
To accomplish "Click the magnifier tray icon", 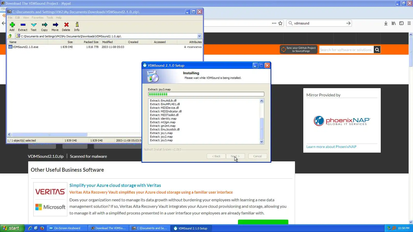I will (394, 228).
